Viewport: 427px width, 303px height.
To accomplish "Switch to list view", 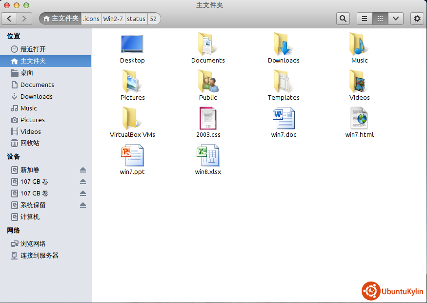I will tap(365, 19).
